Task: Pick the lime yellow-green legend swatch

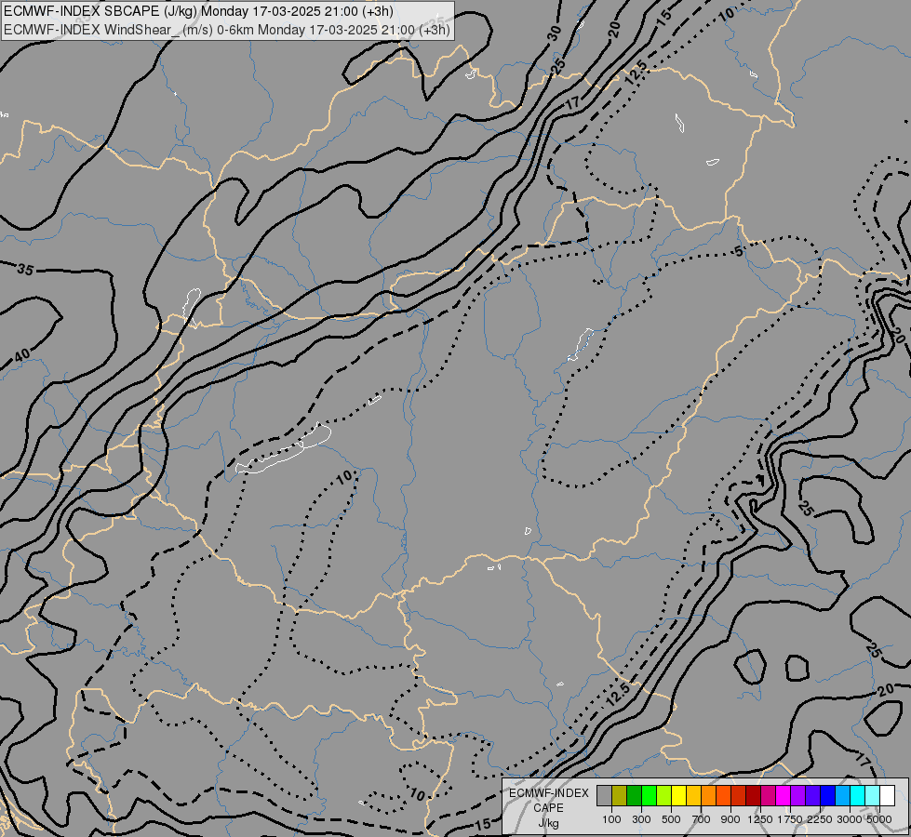Action: 664,795
